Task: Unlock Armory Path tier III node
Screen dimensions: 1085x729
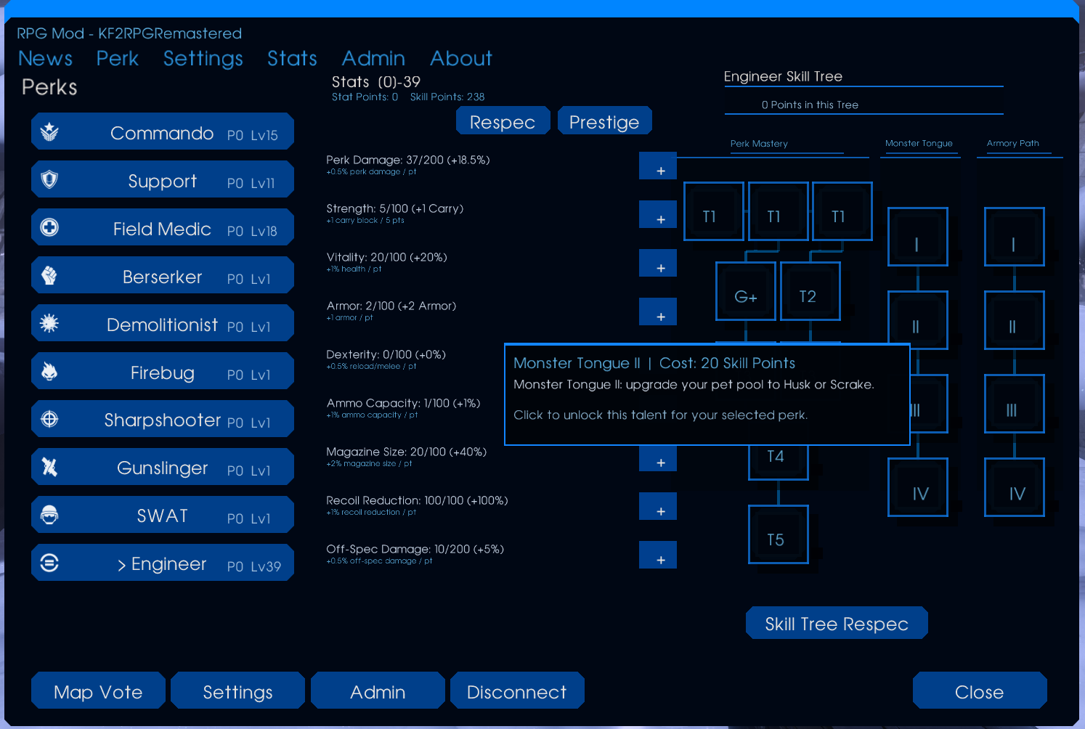Action: pos(1015,404)
